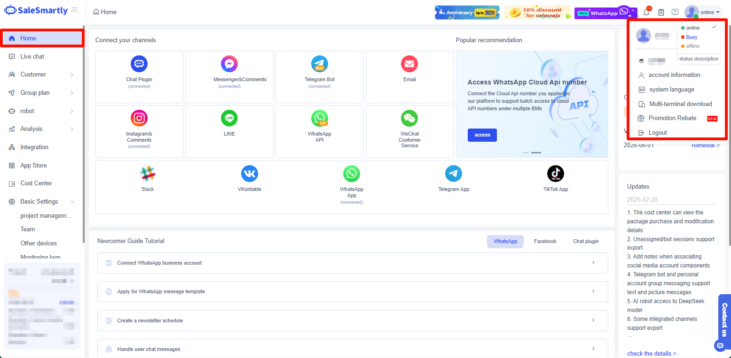Click the Contact us floating button

pyautogui.click(x=724, y=320)
